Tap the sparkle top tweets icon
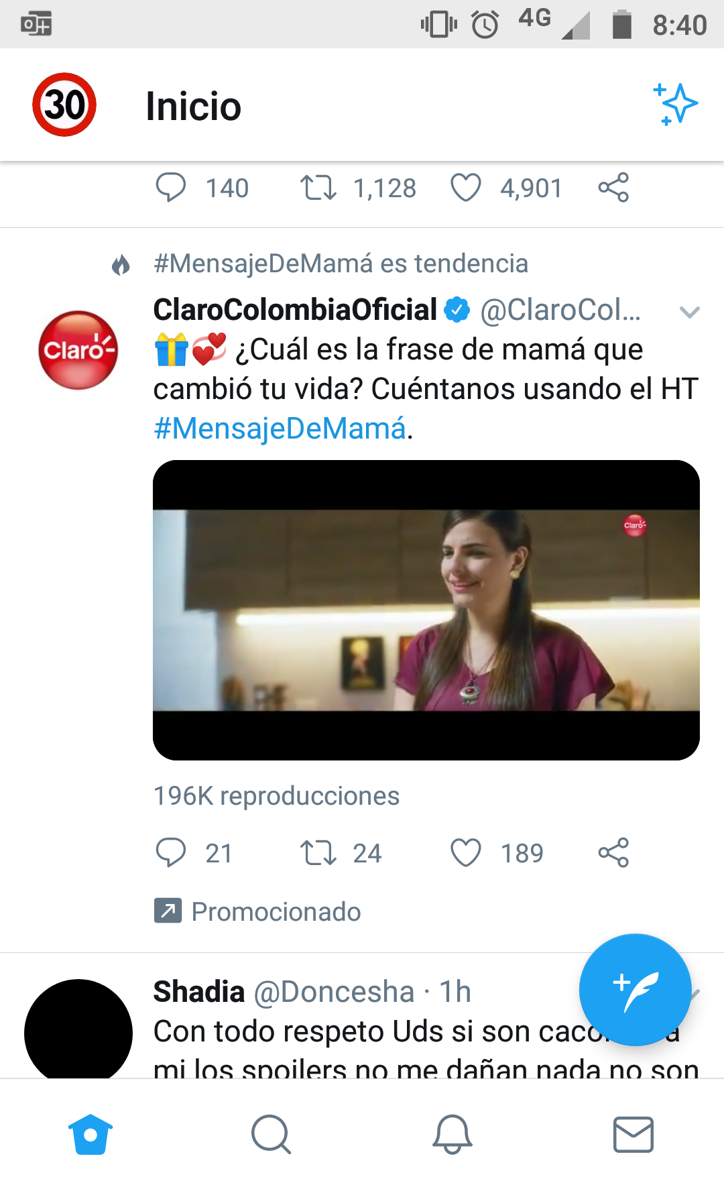The image size is (724, 1191). click(676, 105)
